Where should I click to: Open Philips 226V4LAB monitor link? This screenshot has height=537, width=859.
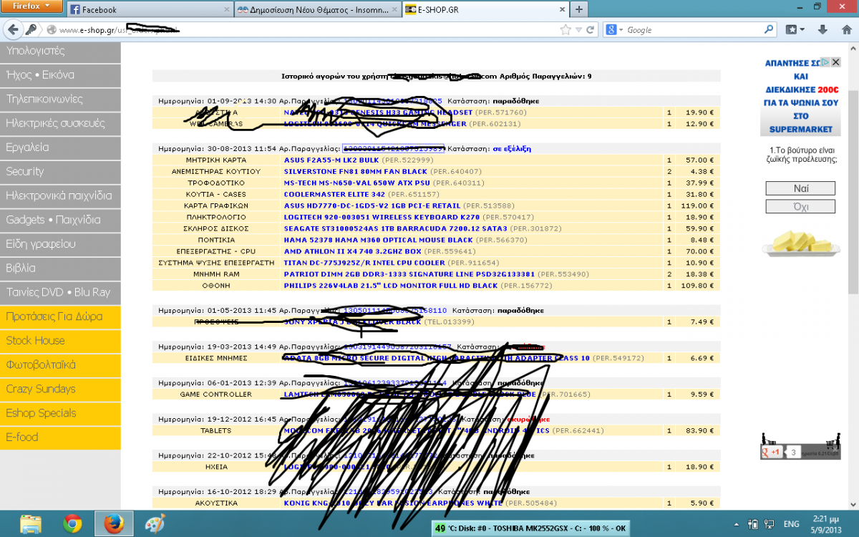391,286
